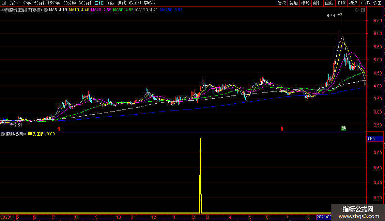Open F10 company info

tap(341, 3)
